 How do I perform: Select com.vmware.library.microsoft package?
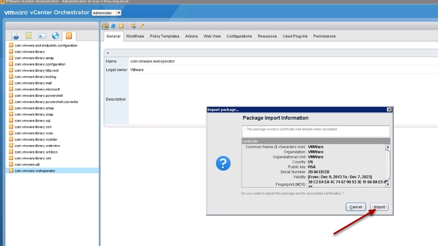[x=37, y=89]
